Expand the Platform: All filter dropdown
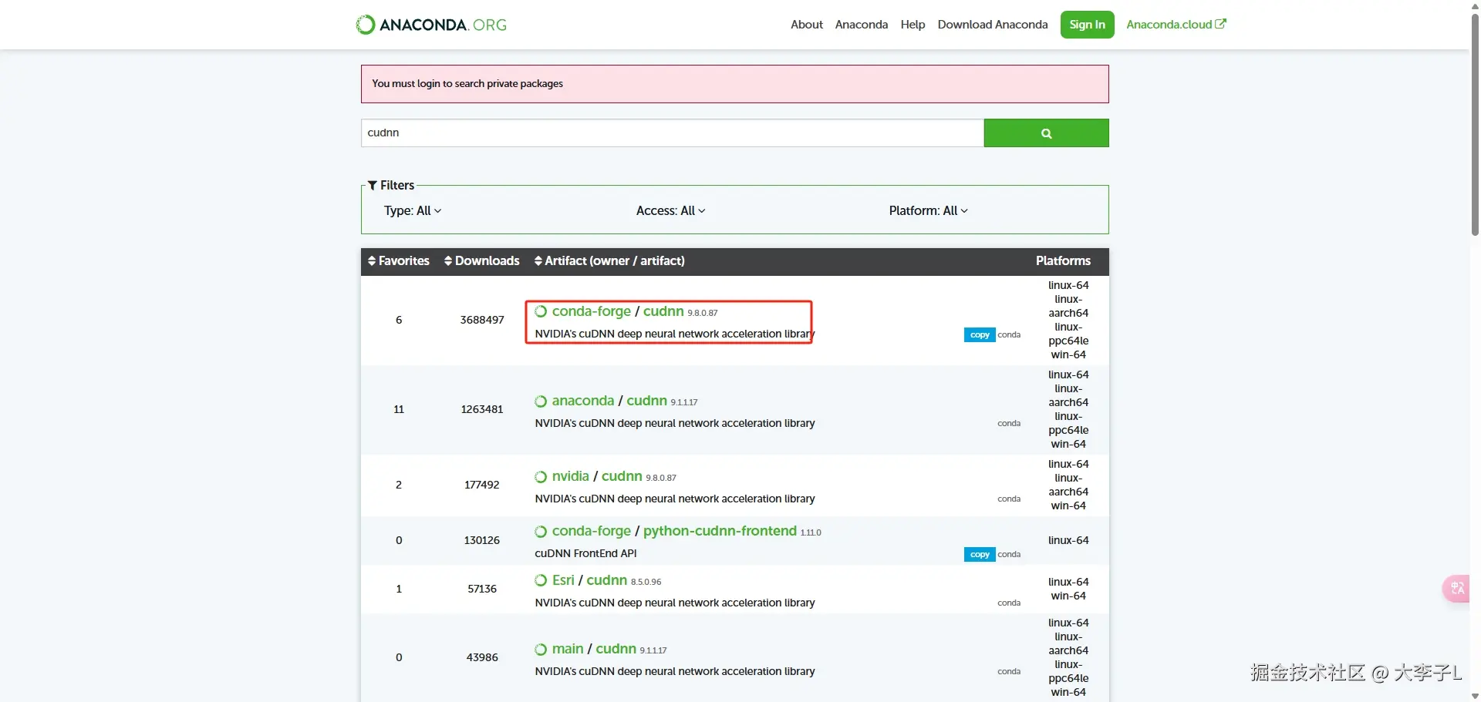Viewport: 1481px width, 702px height. 928,210
